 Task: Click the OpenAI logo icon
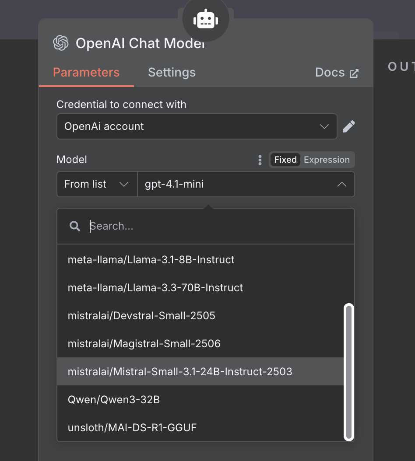click(x=61, y=43)
